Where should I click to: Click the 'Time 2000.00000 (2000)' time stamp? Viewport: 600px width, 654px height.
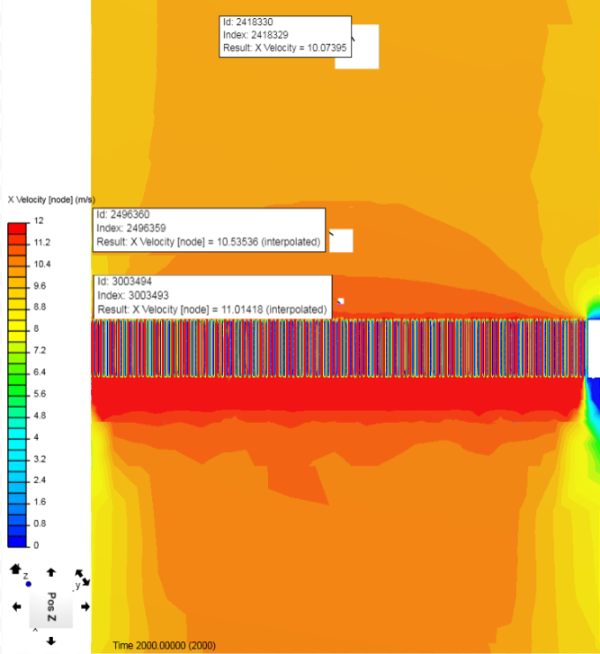[x=165, y=646]
